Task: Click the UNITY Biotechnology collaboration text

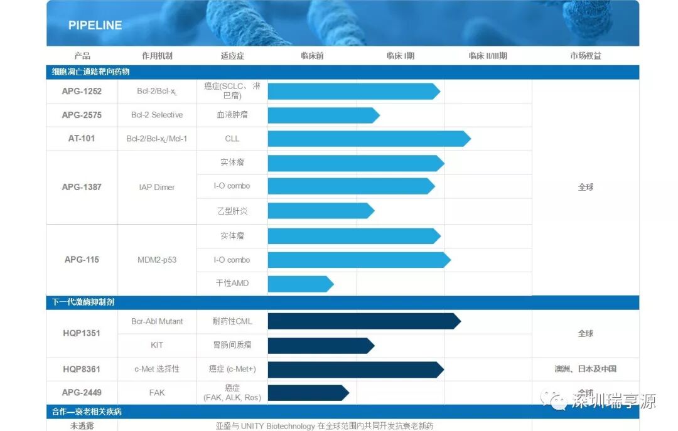Action: (x=325, y=426)
